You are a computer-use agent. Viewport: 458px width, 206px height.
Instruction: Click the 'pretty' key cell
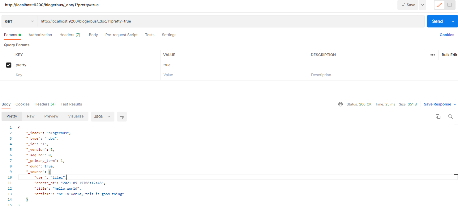[87, 65]
